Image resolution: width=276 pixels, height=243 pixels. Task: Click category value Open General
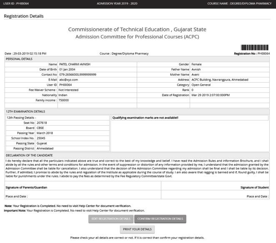[x=201, y=85]
